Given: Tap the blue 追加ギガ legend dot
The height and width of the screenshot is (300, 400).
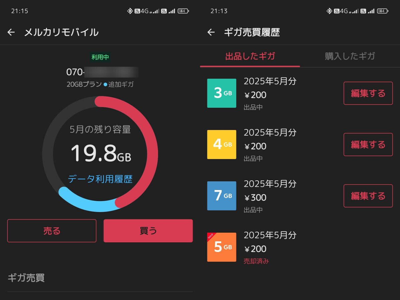Looking at the screenshot, I should coord(105,85).
